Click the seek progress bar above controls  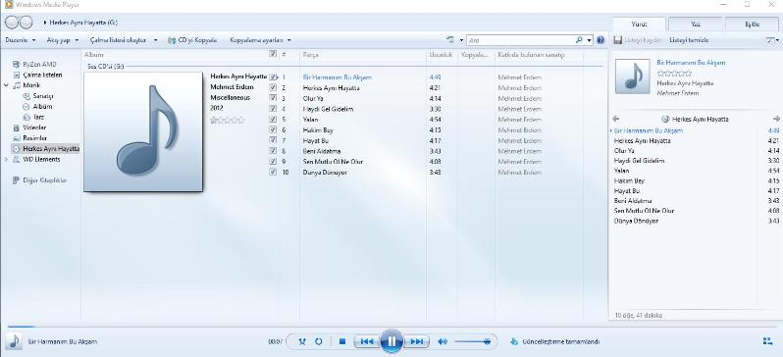point(391,327)
